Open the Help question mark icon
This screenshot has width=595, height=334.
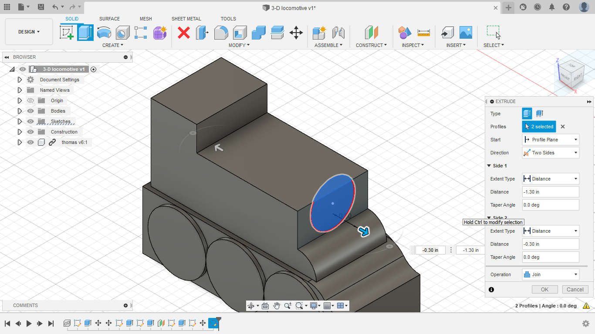(566, 7)
